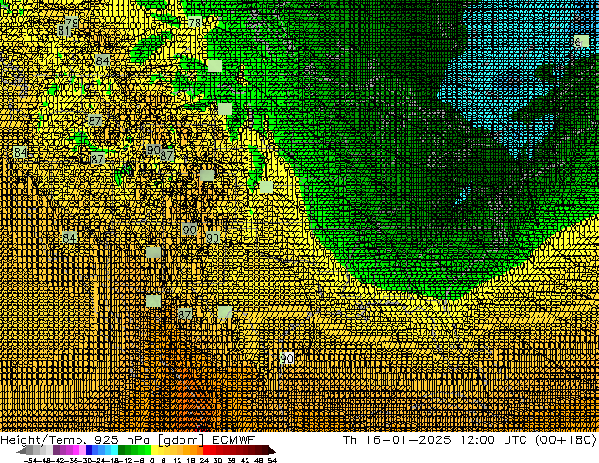
Task: Click the "Height/Temp. 925 hPa" chart title
Action: pyautogui.click(x=74, y=440)
